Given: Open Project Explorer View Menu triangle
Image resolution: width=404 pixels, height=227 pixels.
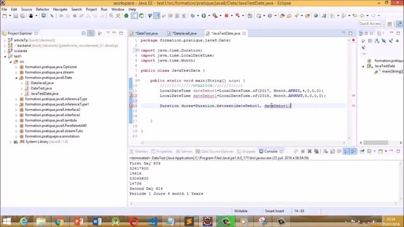Looking at the screenshot, I should pos(108,33).
